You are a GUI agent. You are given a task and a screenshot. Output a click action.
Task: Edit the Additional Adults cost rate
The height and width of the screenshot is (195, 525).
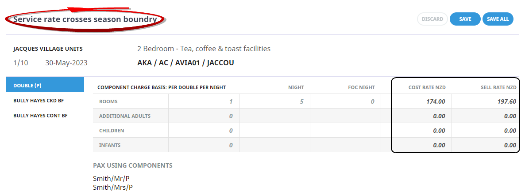[x=421, y=116]
